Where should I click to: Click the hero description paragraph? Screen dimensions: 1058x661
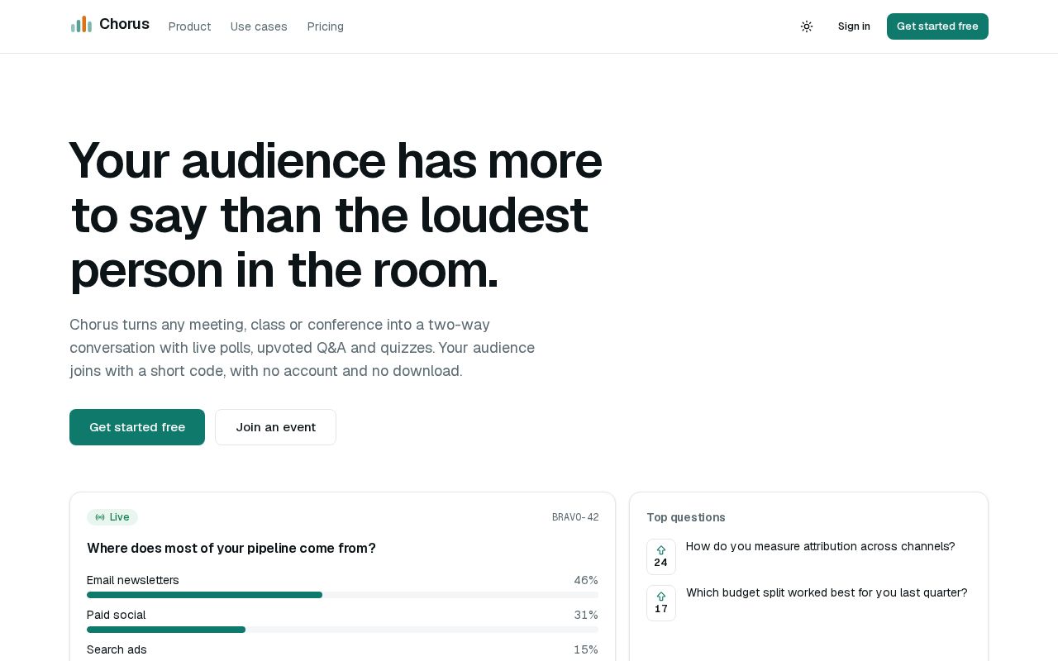click(303, 348)
